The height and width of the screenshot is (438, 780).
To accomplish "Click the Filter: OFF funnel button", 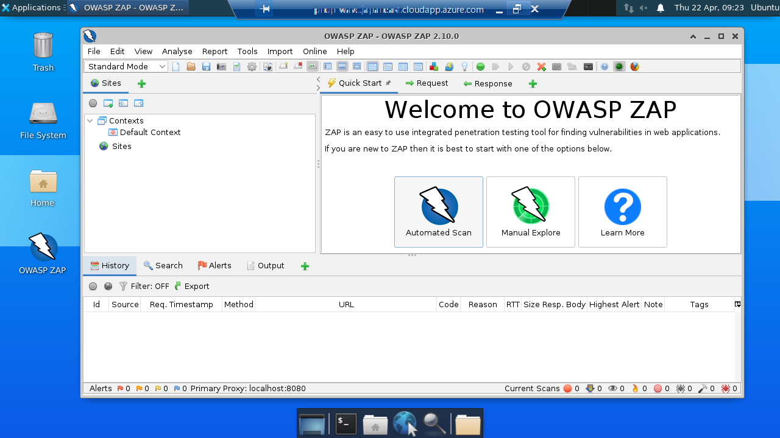I will (x=144, y=286).
